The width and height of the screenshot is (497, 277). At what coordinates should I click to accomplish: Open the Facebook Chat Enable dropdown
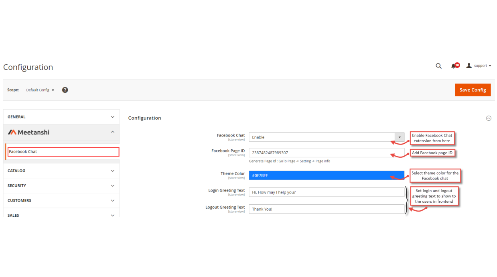point(327,137)
